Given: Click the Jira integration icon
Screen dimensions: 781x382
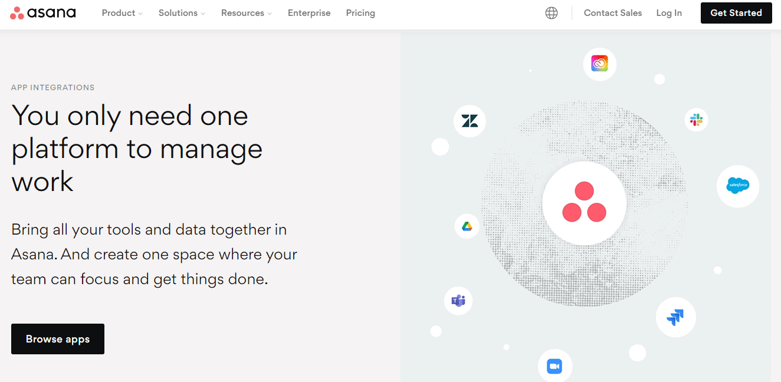Looking at the screenshot, I should (676, 317).
